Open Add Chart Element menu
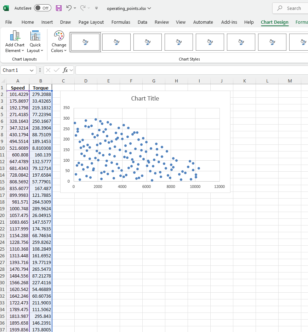The width and height of the screenshot is (308, 332). 15,41
